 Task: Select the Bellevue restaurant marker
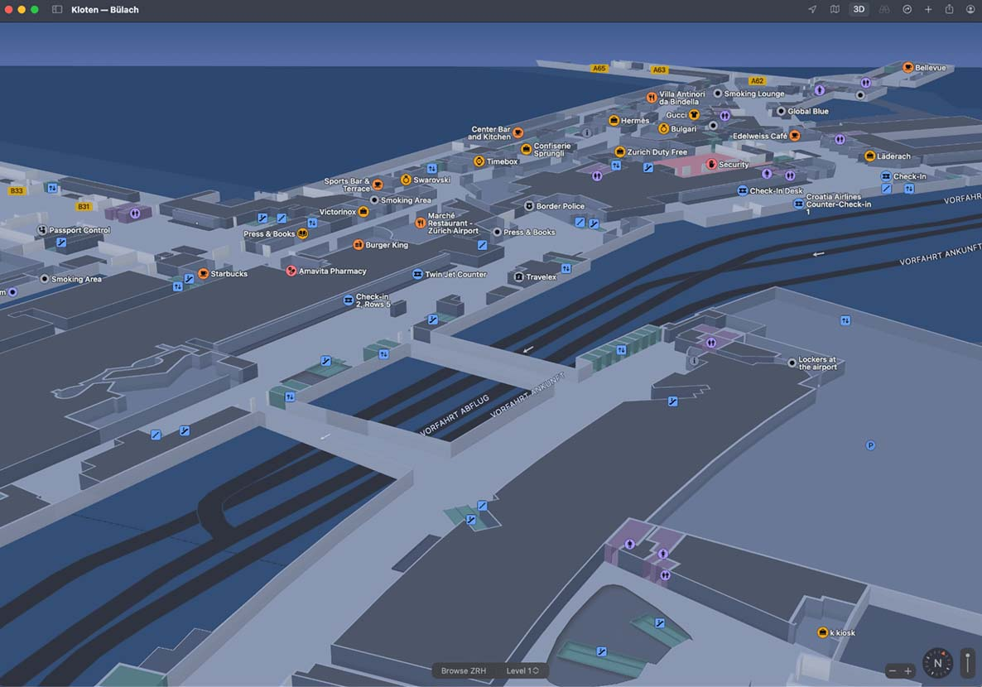[908, 68]
